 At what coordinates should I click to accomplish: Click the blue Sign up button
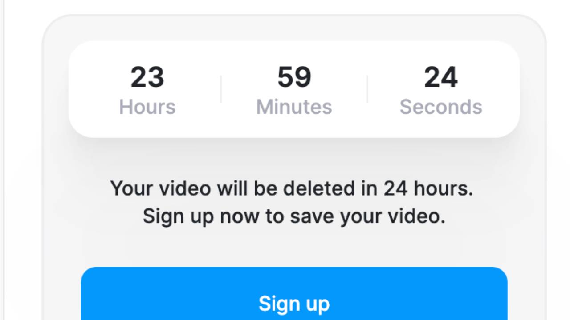[x=294, y=294]
